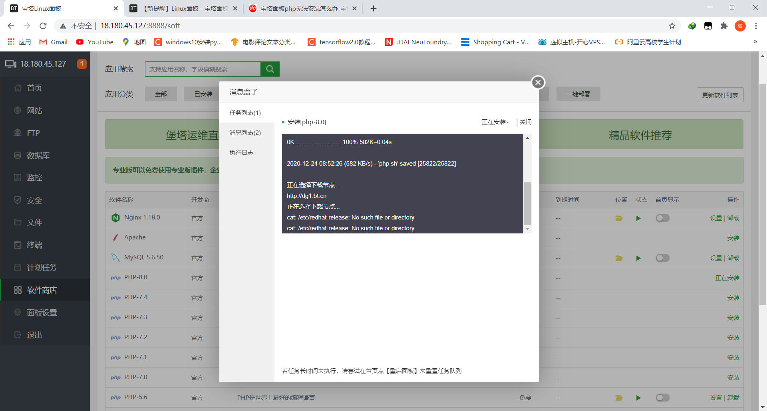Viewport: 767px width, 411px height.
Task: Click 关闭 next to the php-8.0 install task
Action: (x=525, y=122)
